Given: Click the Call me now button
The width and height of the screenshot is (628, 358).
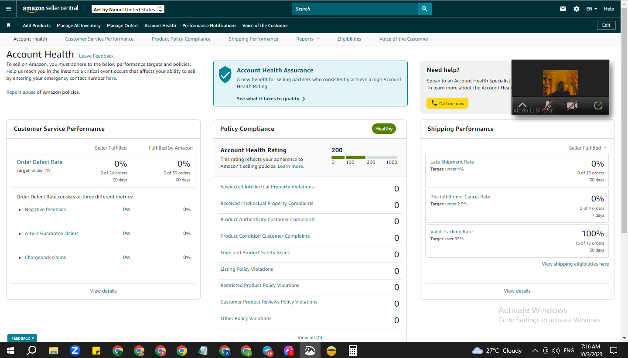Looking at the screenshot, I should coord(447,103).
